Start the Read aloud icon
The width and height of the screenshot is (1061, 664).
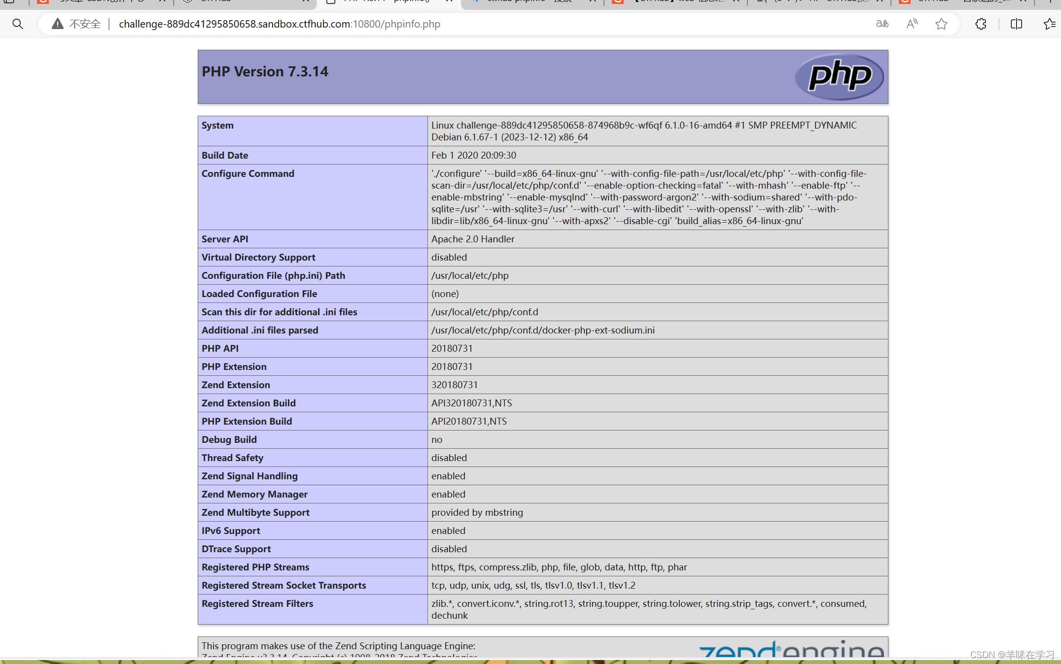click(x=912, y=24)
